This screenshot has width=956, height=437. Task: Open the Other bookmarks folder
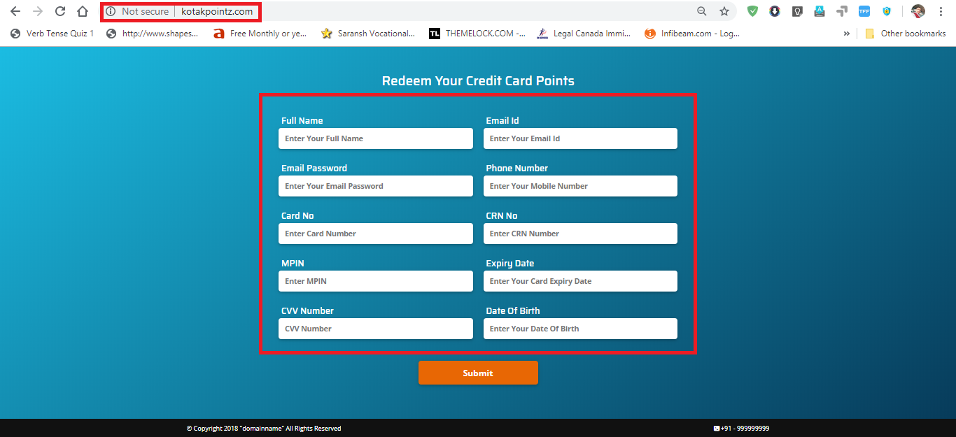pos(906,33)
